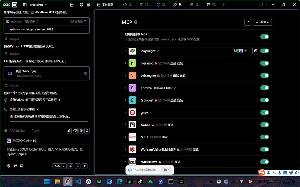Click thumbs down on the response

tap(75, 131)
